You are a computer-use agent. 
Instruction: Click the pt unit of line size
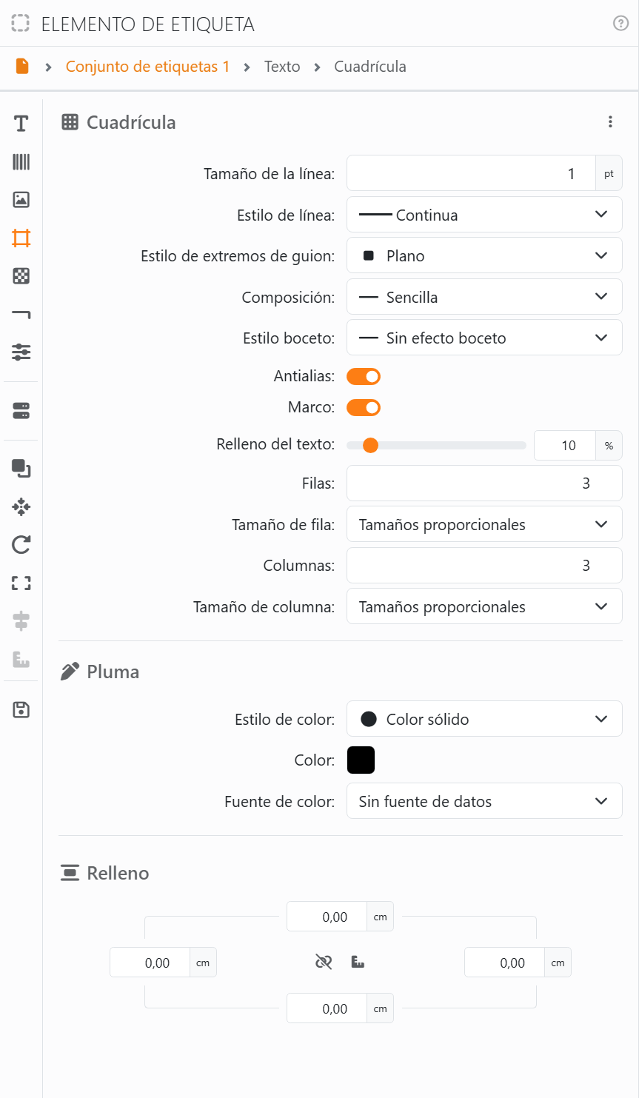pos(609,174)
